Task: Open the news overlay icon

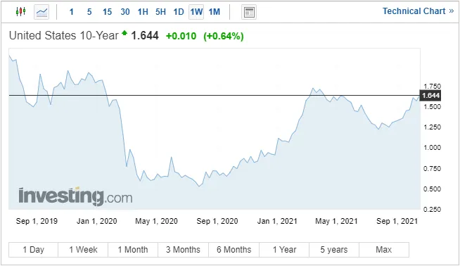Action: [249, 12]
